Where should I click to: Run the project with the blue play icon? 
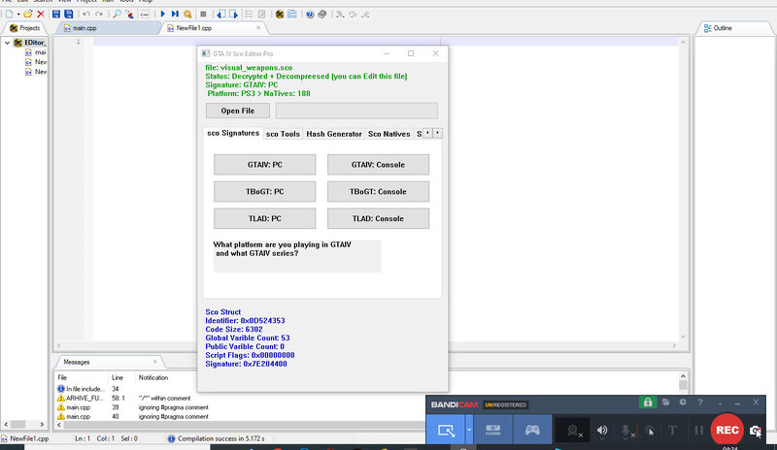(x=162, y=15)
